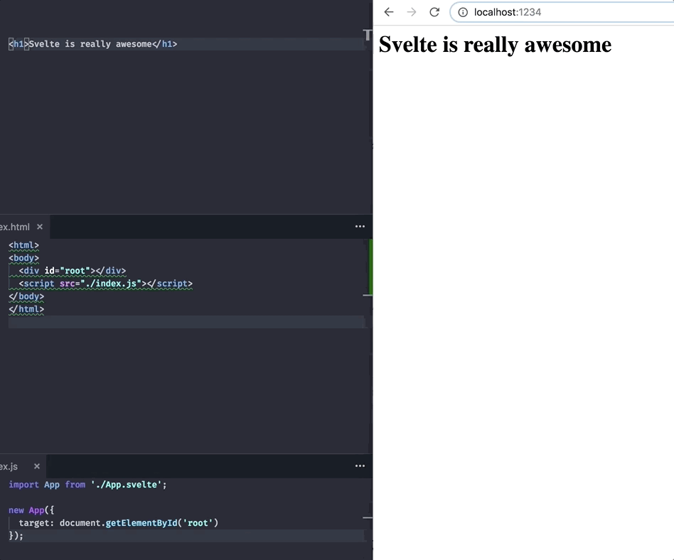Click the target: document.getElementById line
The image size is (674, 560).
(x=119, y=523)
